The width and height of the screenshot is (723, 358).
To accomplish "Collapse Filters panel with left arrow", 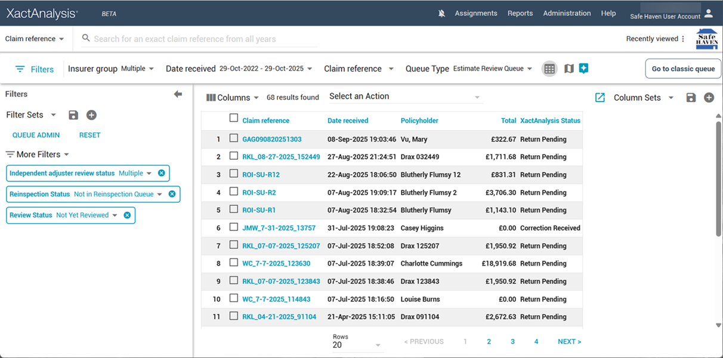I will point(178,94).
